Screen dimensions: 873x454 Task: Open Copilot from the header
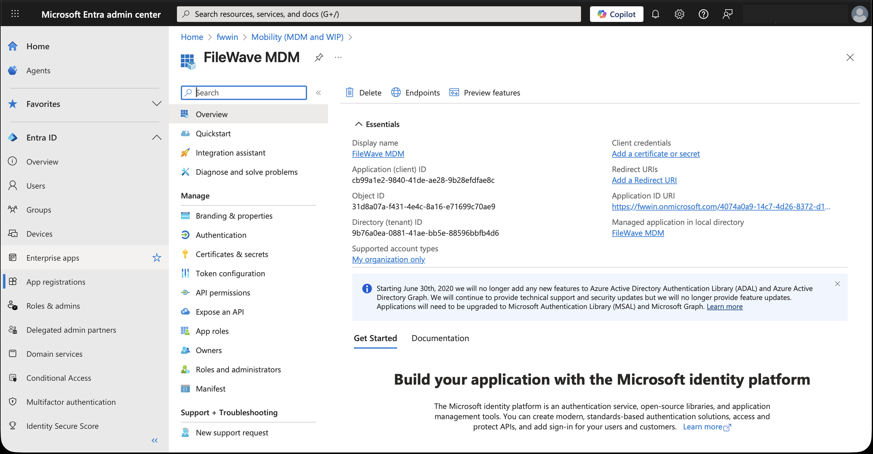(616, 14)
